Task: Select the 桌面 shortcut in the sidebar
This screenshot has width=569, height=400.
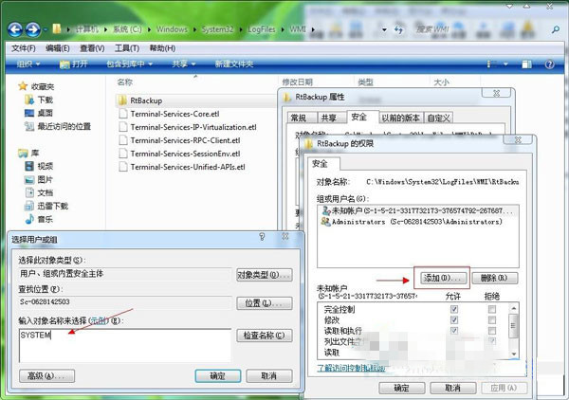Action: (45, 112)
